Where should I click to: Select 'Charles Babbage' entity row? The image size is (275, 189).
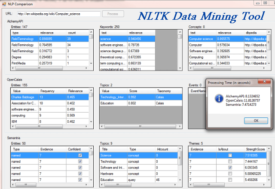(x=50, y=97)
